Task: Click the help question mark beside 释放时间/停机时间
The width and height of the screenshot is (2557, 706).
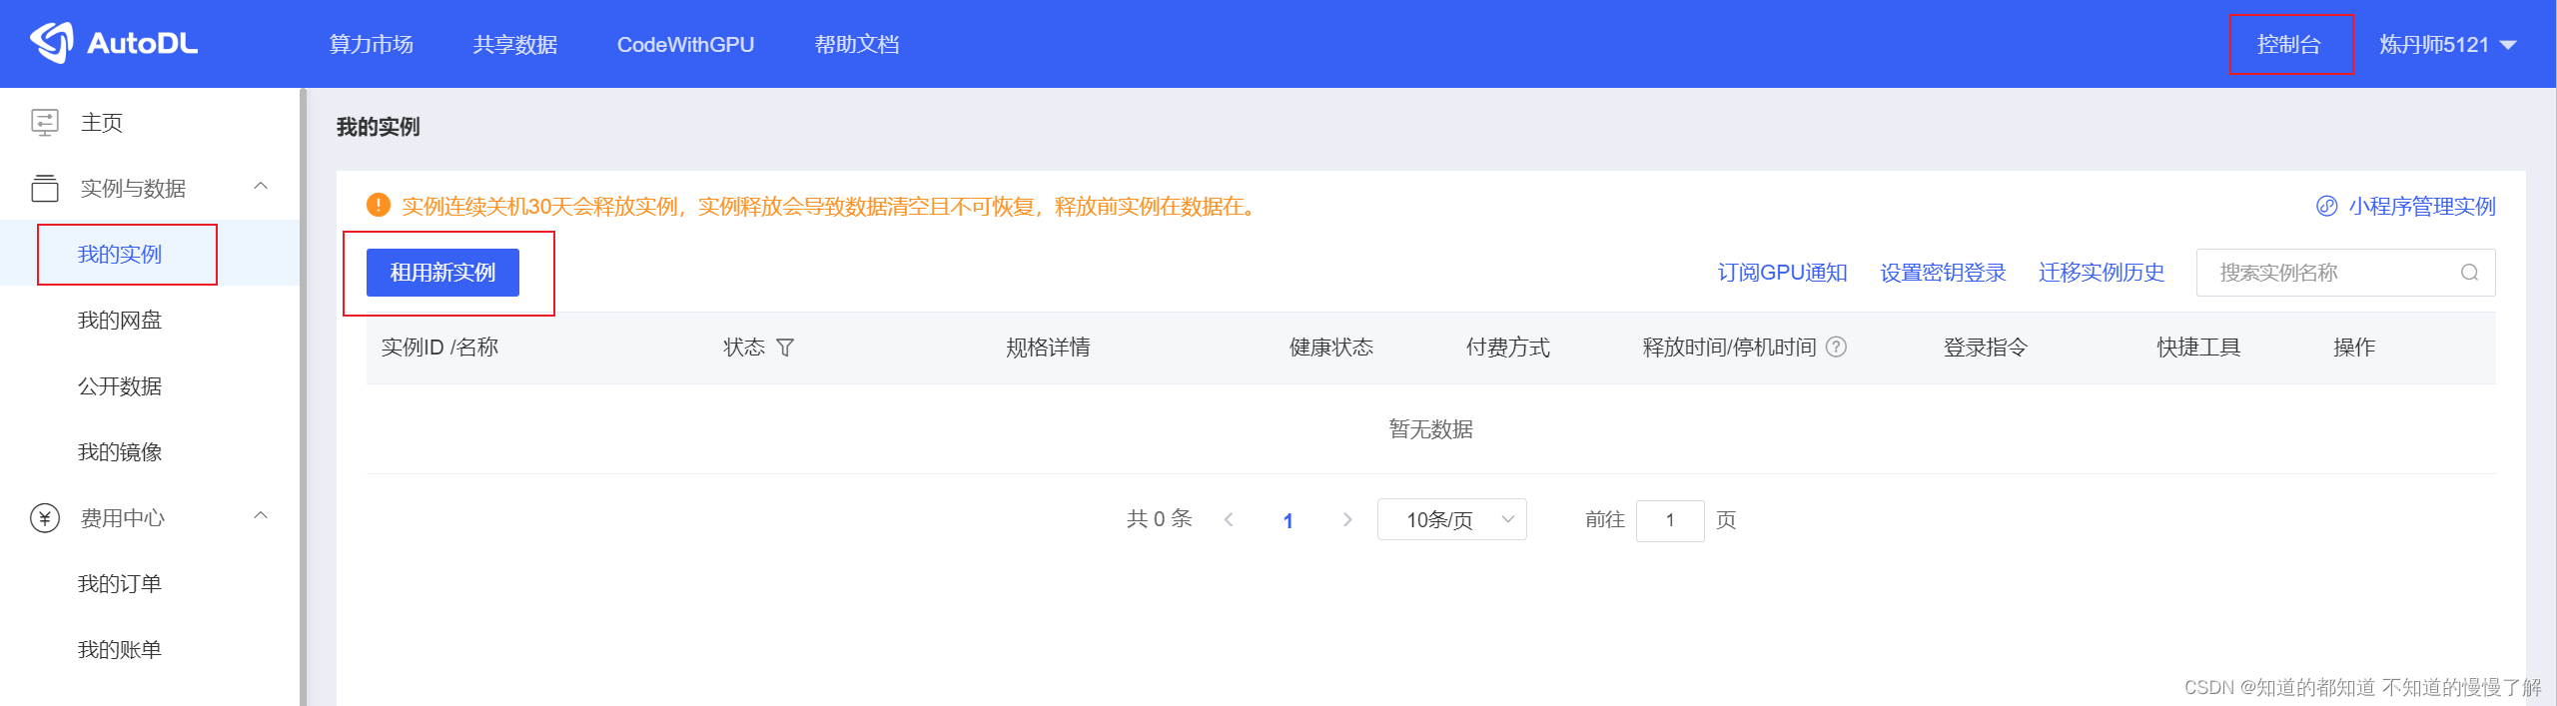Action: click(x=1836, y=347)
